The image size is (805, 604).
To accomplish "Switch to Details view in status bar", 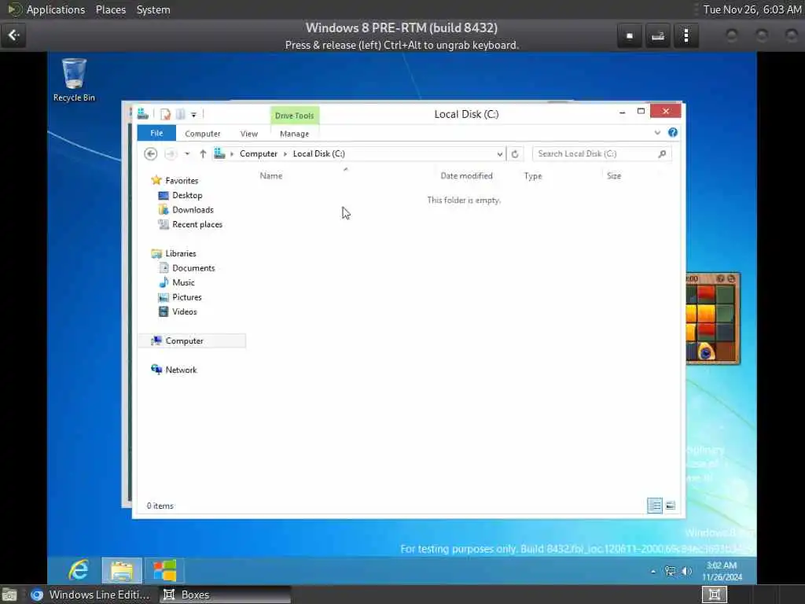I will coord(655,506).
